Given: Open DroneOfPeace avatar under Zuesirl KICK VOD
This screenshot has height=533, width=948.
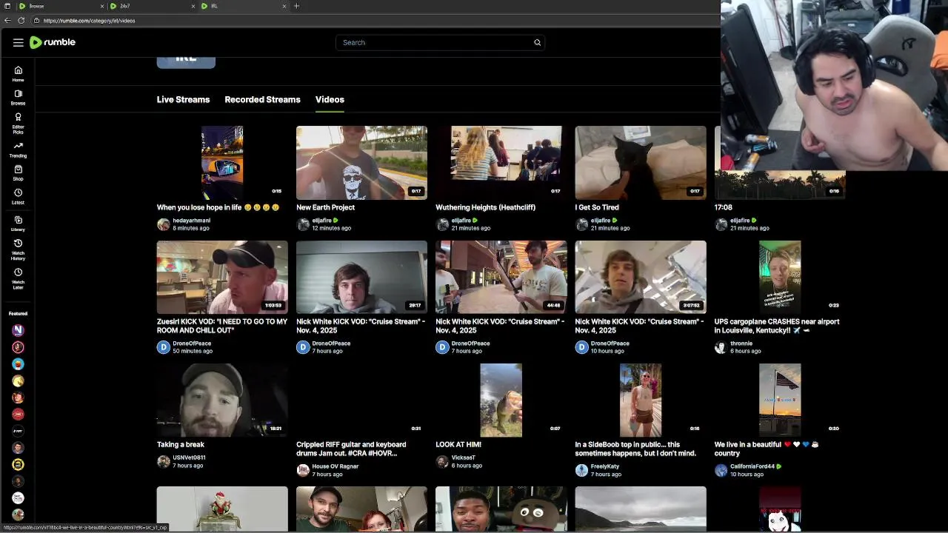Looking at the screenshot, I should pos(163,347).
